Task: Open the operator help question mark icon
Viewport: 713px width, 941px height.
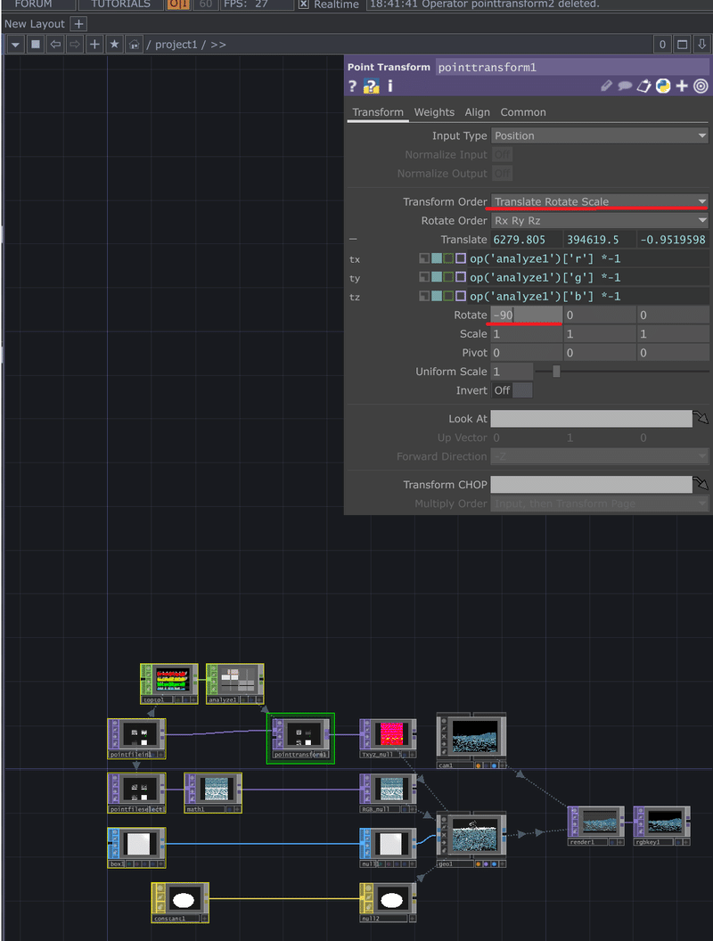Action: click(352, 86)
